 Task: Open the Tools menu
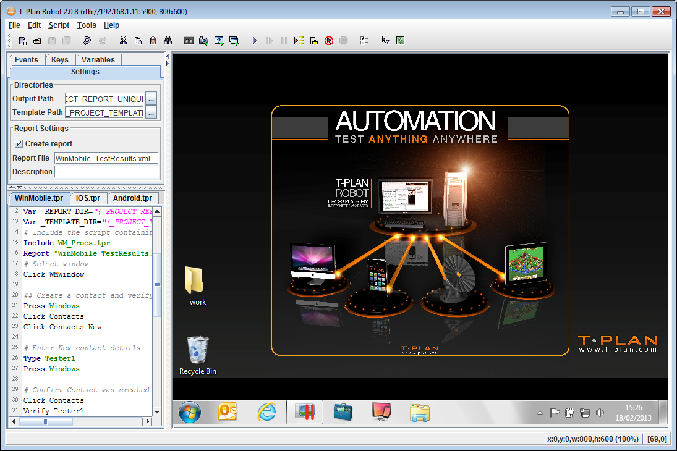87,25
